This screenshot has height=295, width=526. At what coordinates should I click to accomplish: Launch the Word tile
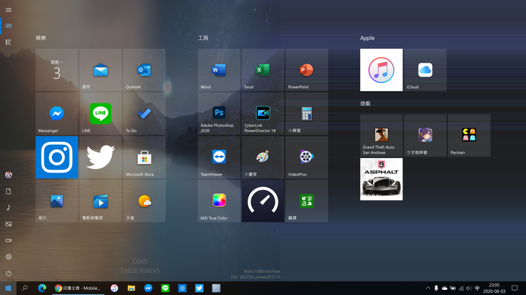(x=219, y=70)
